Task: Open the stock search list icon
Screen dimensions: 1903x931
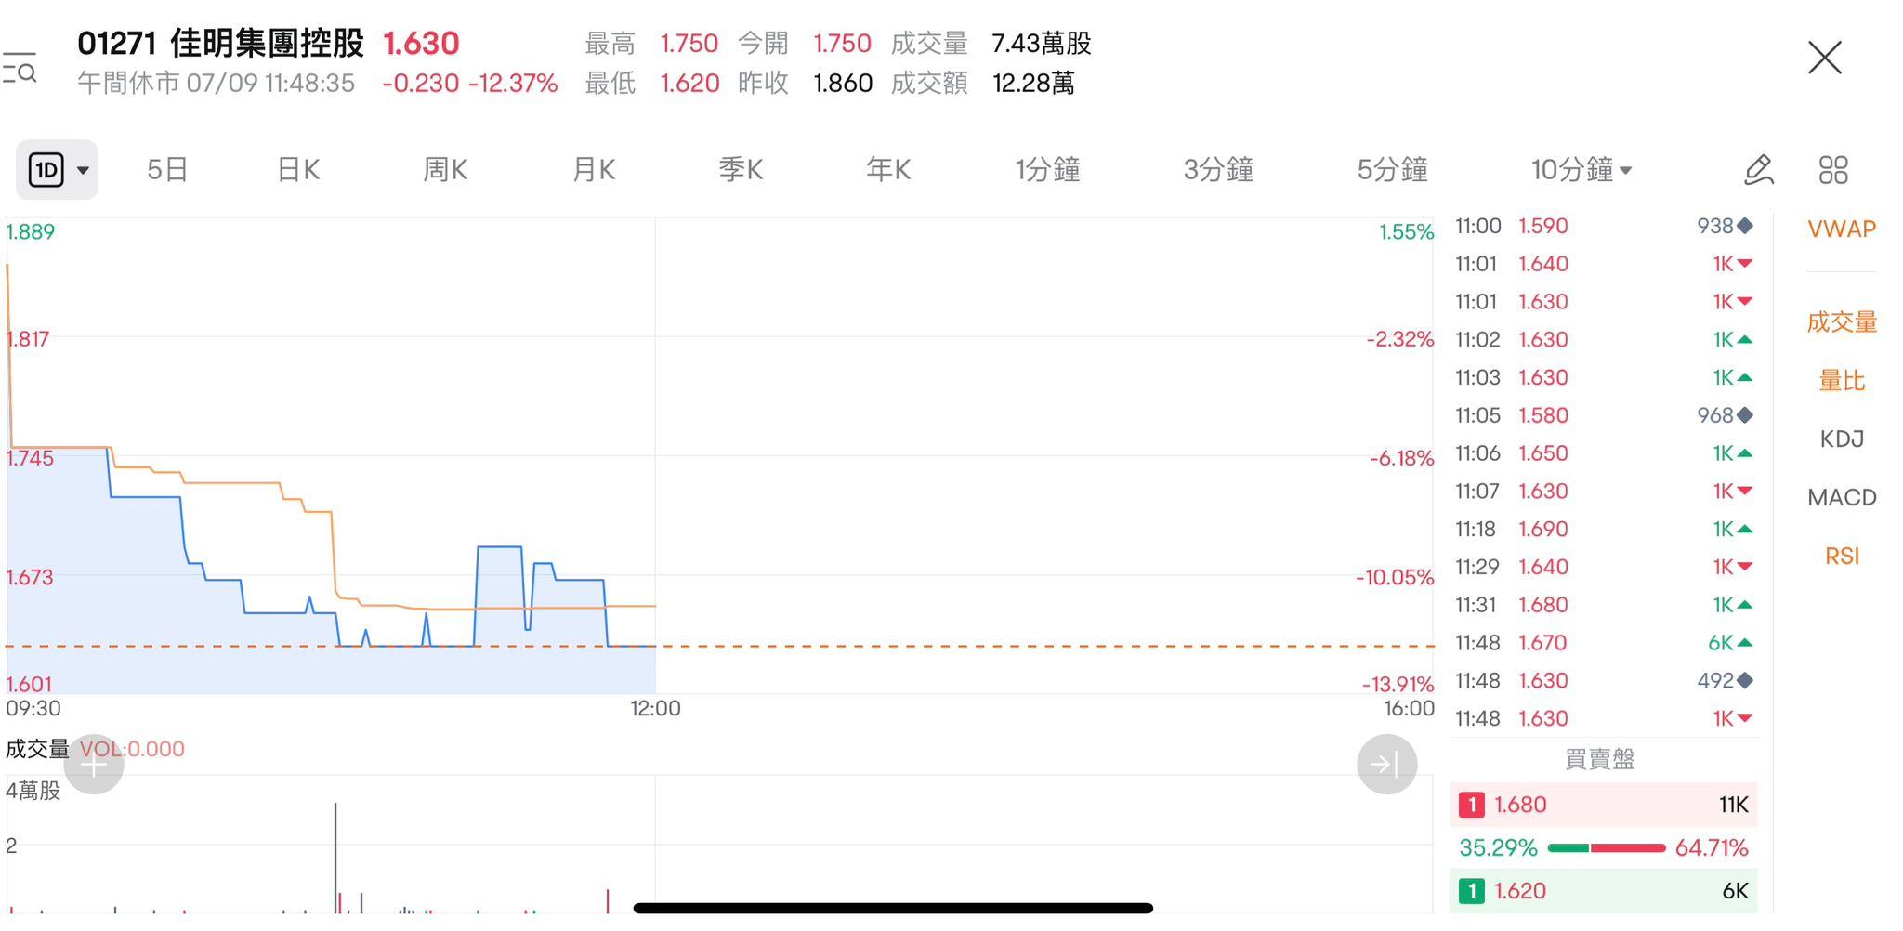Action: 20,68
